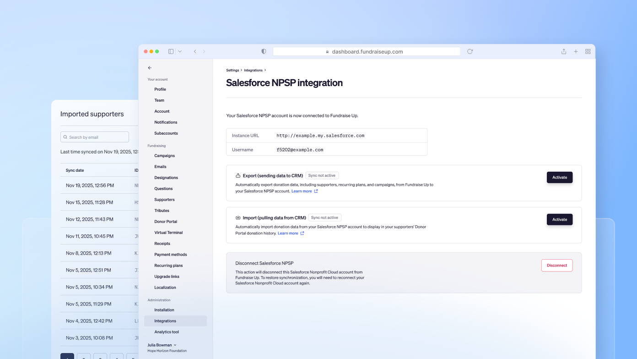Open Campaigns in the sidebar menu
637x359 pixels.
(164, 156)
